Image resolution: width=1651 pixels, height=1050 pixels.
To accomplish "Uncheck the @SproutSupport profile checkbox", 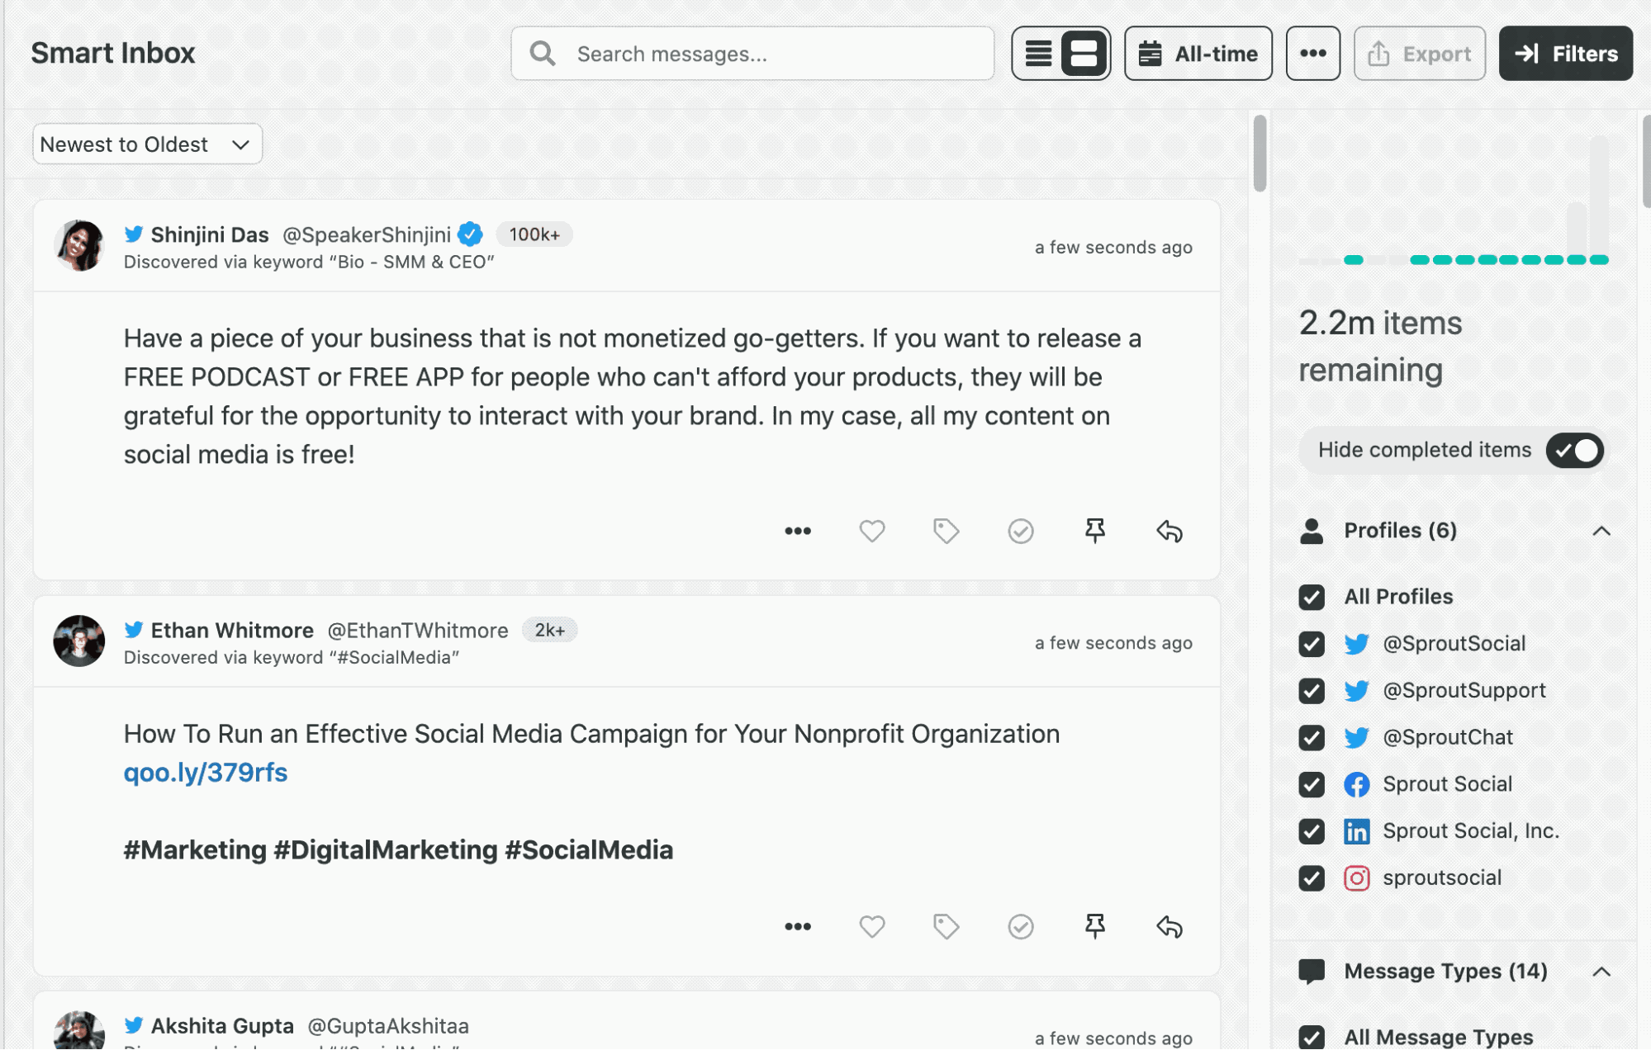I will point(1312,691).
